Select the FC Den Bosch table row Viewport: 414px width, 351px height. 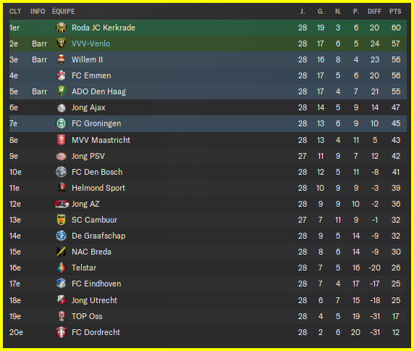208,172
